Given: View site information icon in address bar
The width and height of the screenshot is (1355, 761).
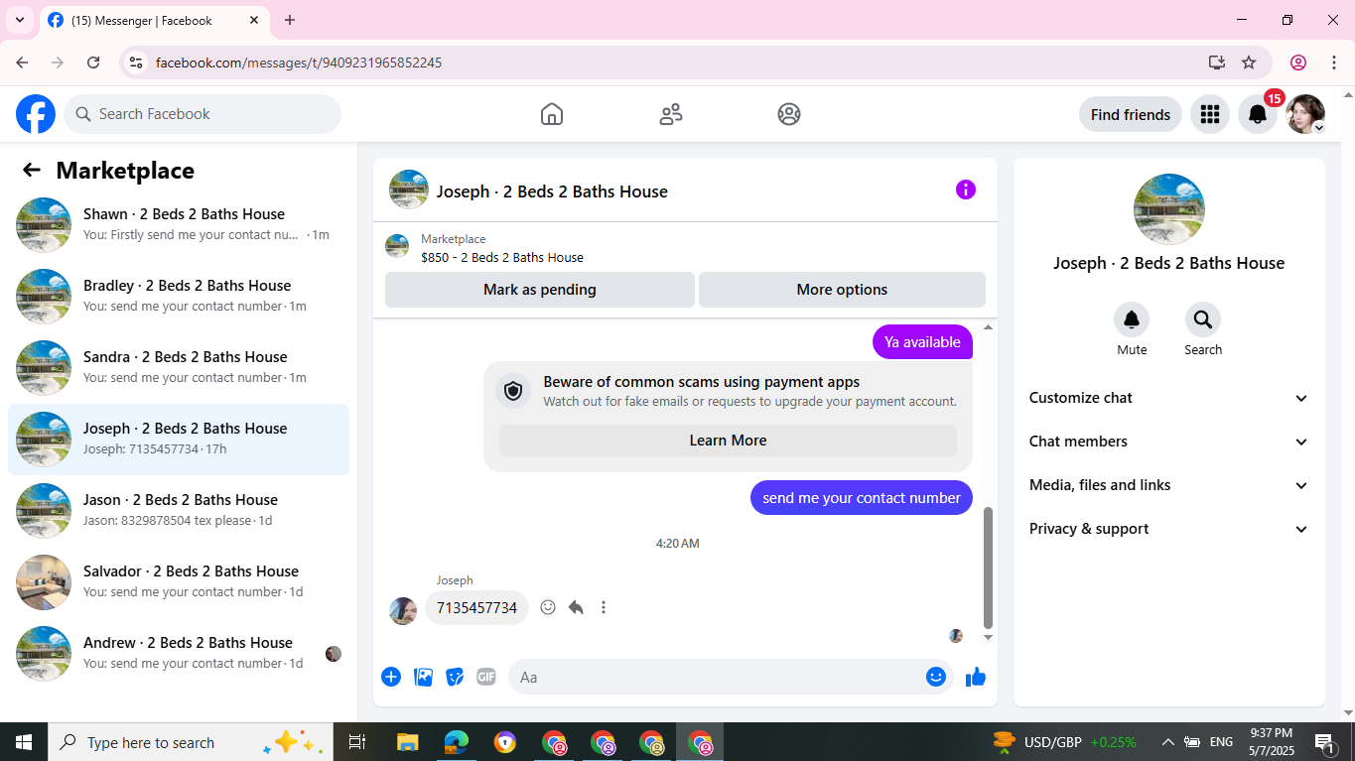Looking at the screenshot, I should (136, 63).
